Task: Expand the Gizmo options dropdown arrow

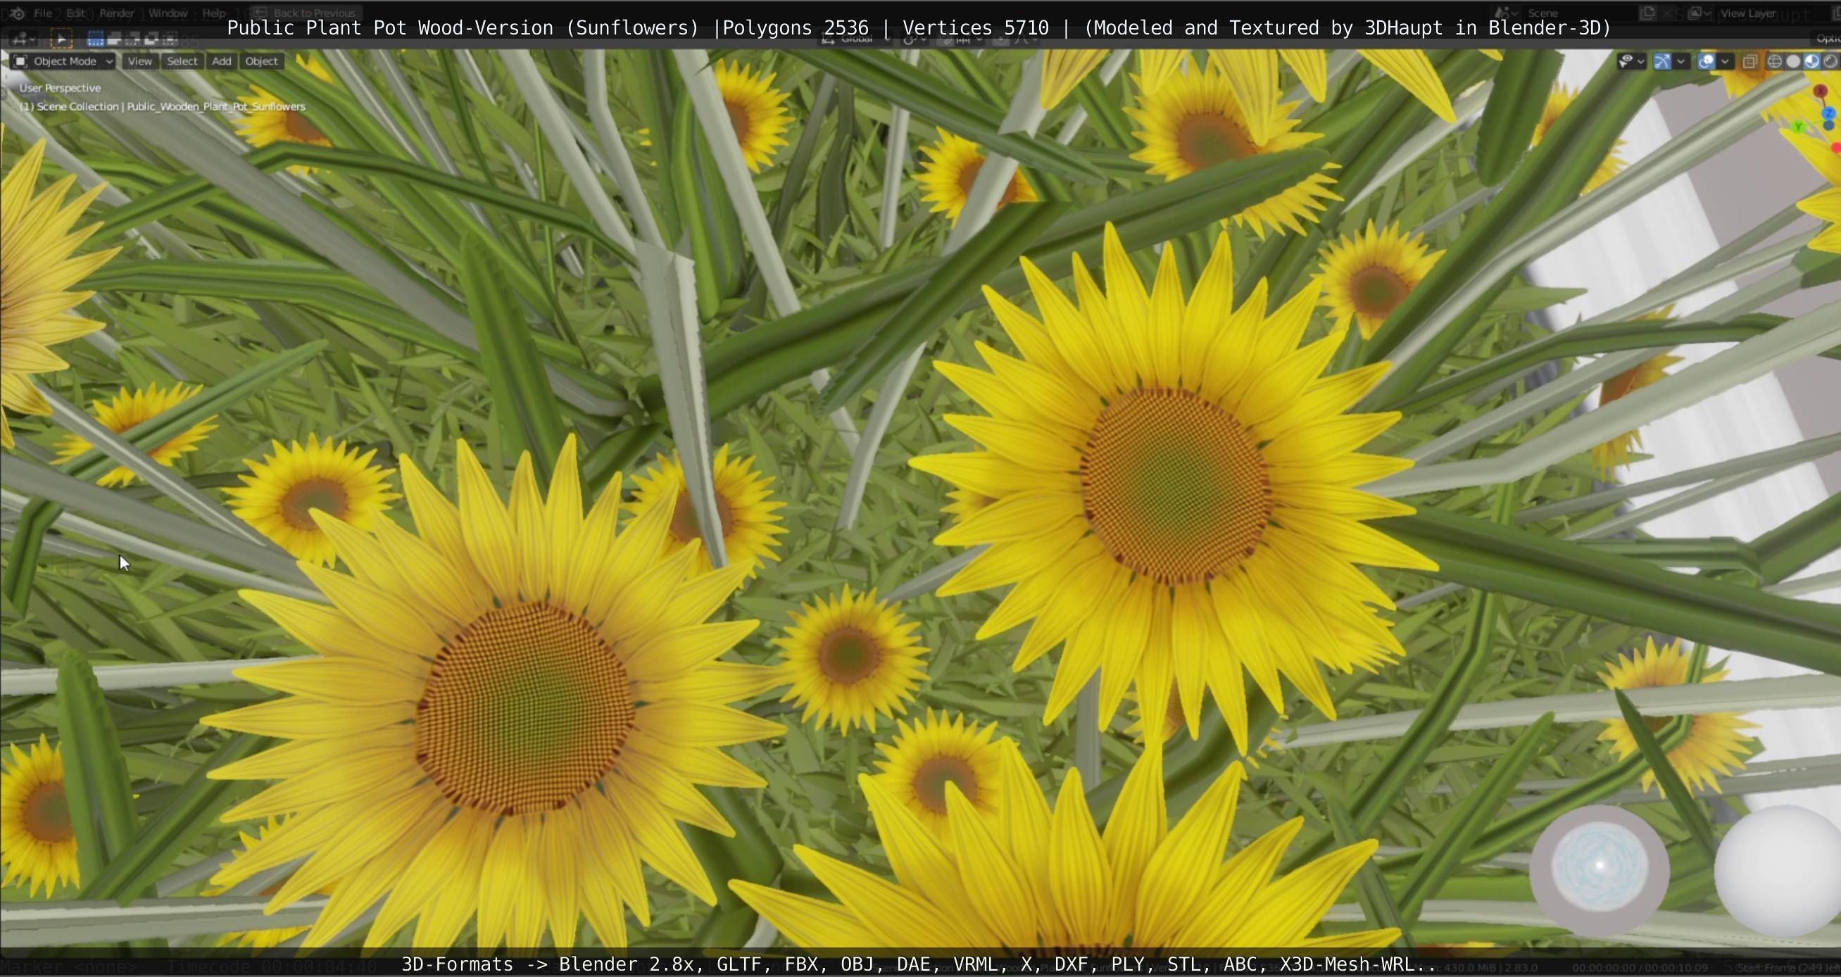Action: [x=1681, y=61]
